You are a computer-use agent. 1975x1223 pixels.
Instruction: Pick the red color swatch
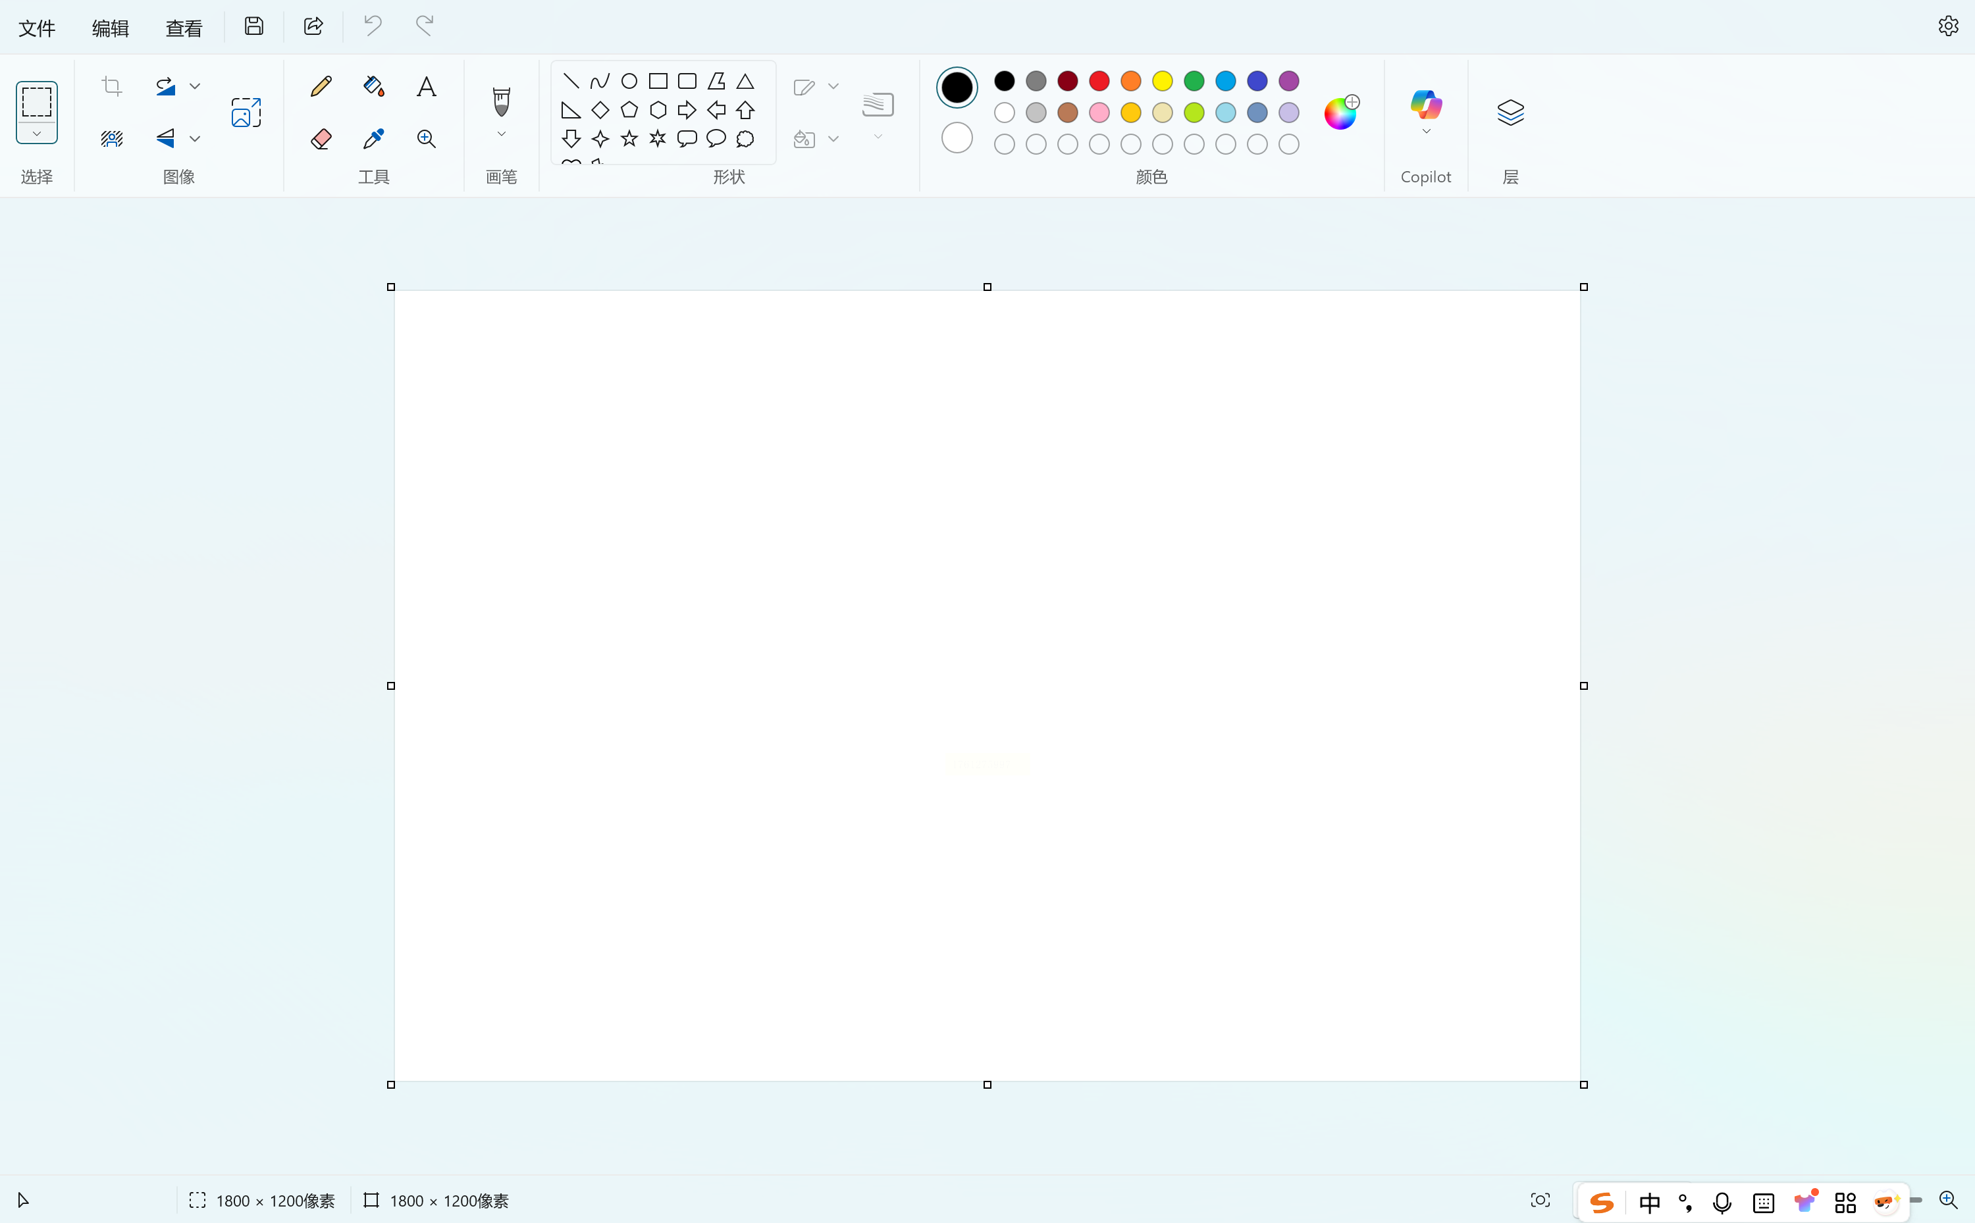click(1099, 81)
